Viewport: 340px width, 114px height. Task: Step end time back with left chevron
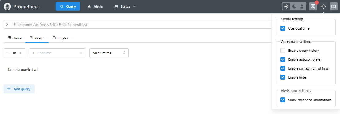tap(34, 53)
